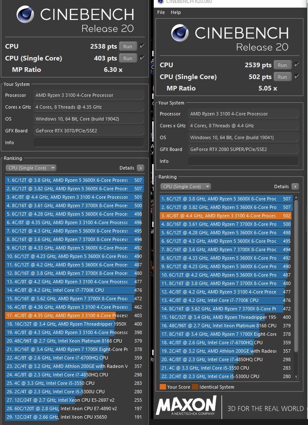The image size is (308, 425).
Task: Select rank 27 Xeon E5-2697 v2 row in left list
Action: point(74,400)
